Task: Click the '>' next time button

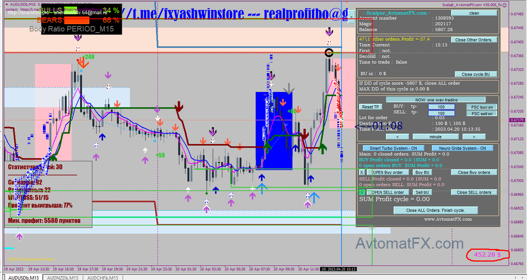Action: pyautogui.click(x=474, y=137)
